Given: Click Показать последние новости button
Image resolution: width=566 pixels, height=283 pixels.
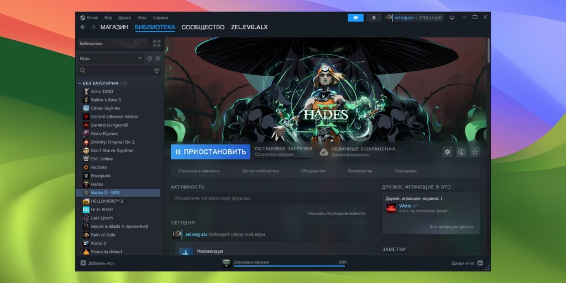Looking at the screenshot, I should [x=336, y=213].
